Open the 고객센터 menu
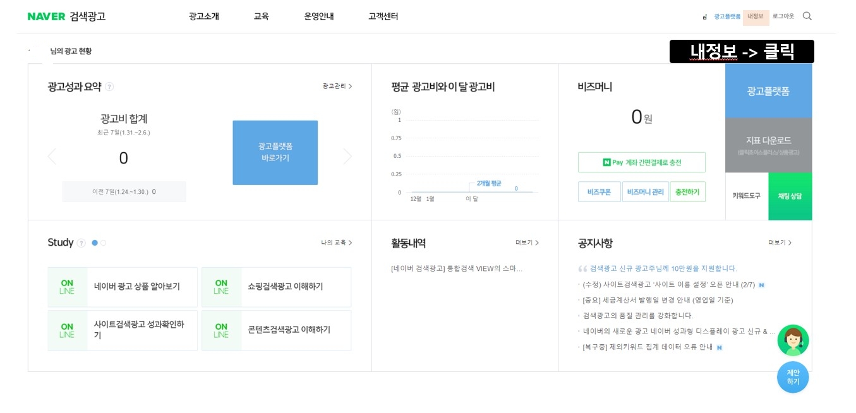The width and height of the screenshot is (856, 413). (383, 16)
